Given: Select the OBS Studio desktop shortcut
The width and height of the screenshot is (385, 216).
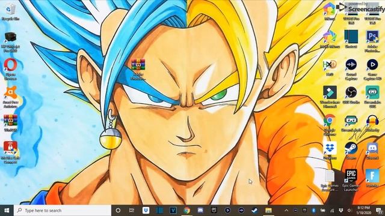Looking at the screenshot, I should point(351,95).
